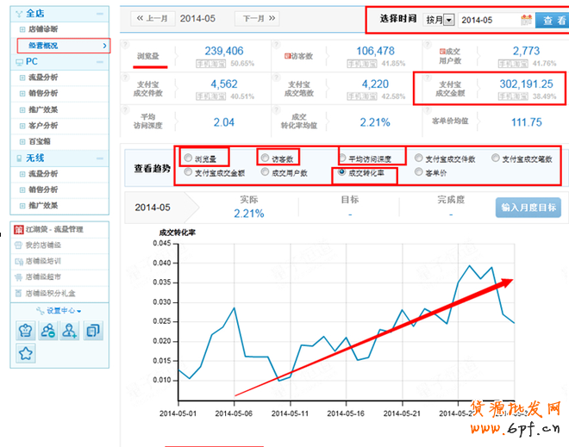Click the icon beside 店铺经培训
The image size is (569, 447).
pos(18,261)
